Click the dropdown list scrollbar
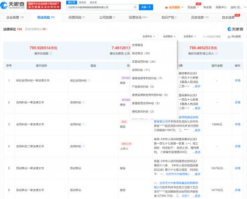The height and width of the screenshot is (199, 247). 177,55
